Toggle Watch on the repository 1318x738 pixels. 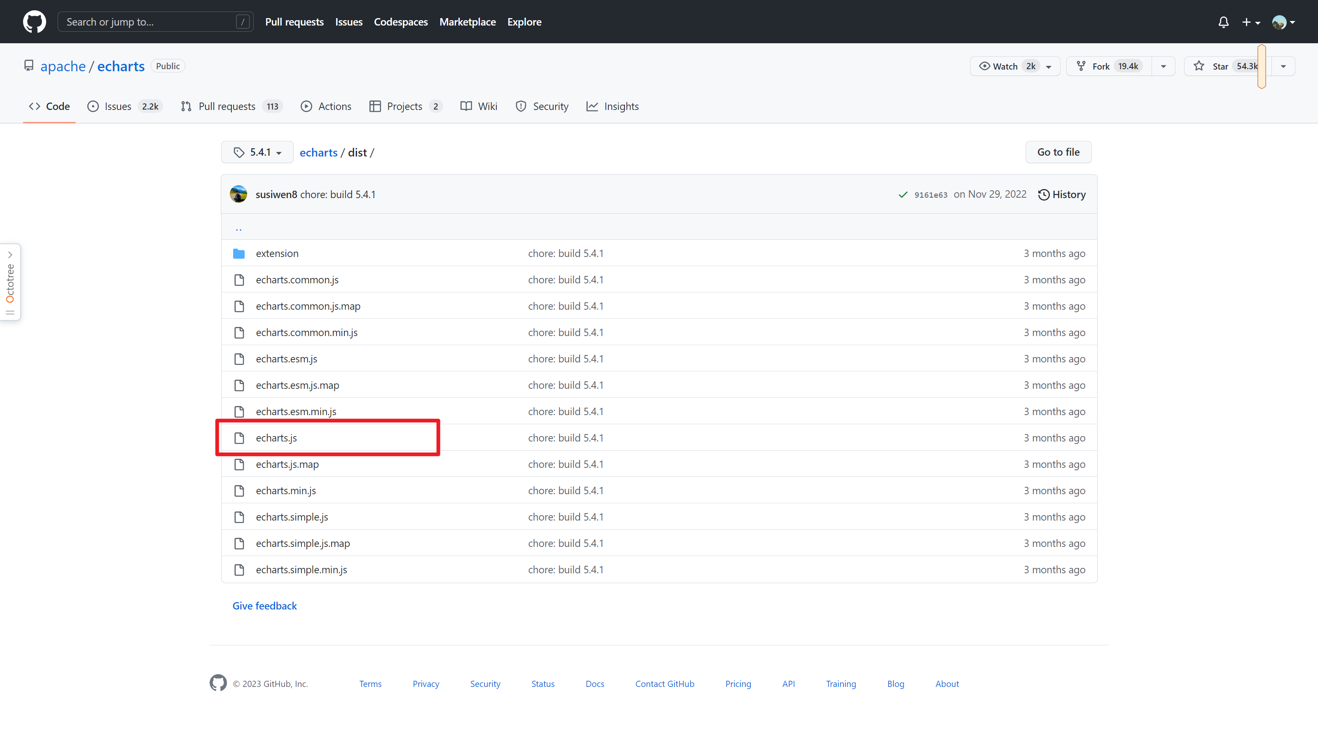[x=1005, y=66]
